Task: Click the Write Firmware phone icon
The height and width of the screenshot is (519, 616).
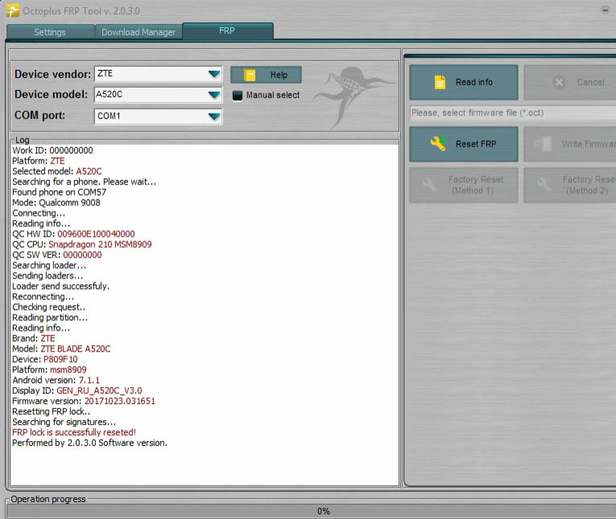Action: [x=544, y=144]
